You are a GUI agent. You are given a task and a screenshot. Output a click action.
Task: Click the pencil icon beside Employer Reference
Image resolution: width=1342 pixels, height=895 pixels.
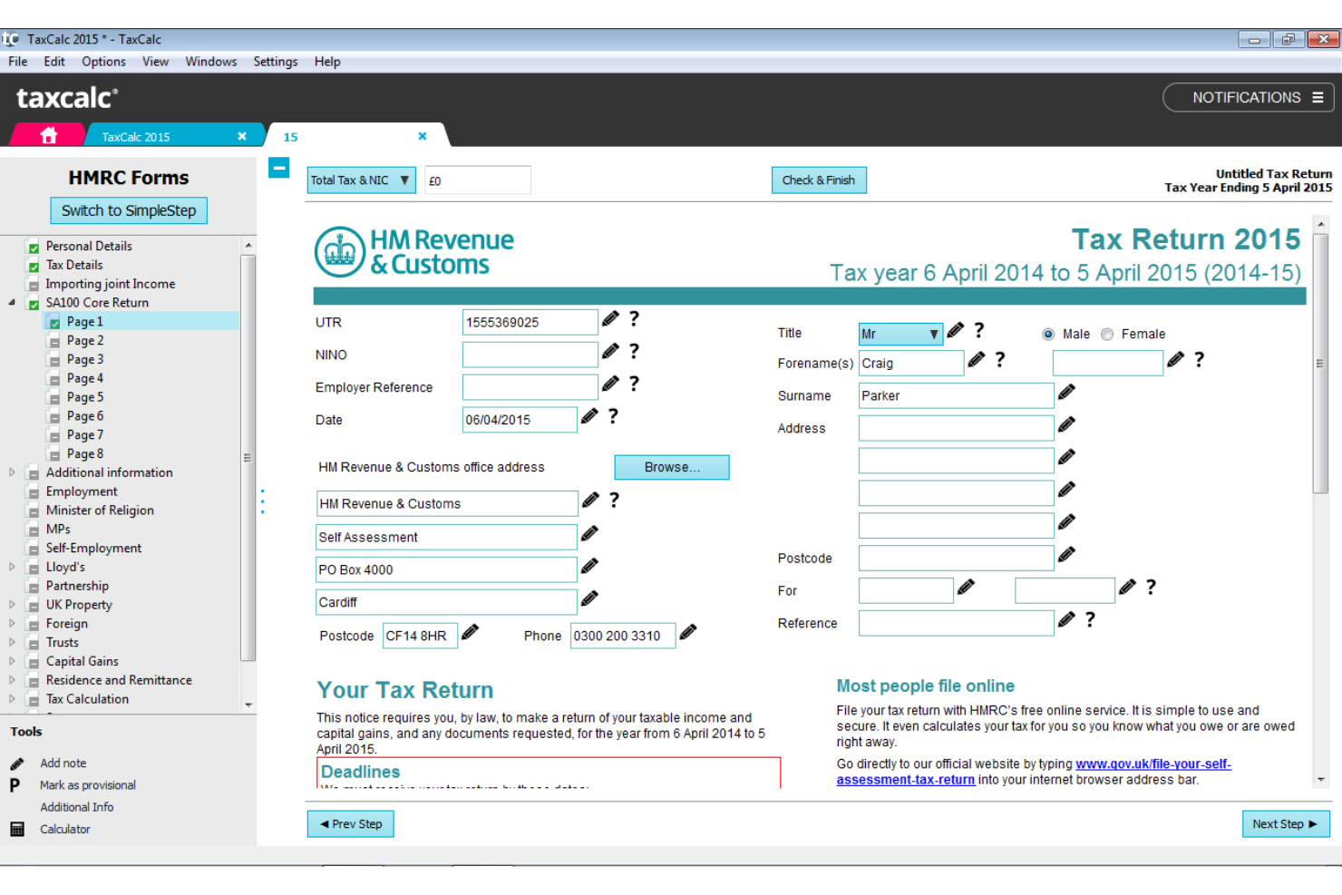(x=611, y=384)
